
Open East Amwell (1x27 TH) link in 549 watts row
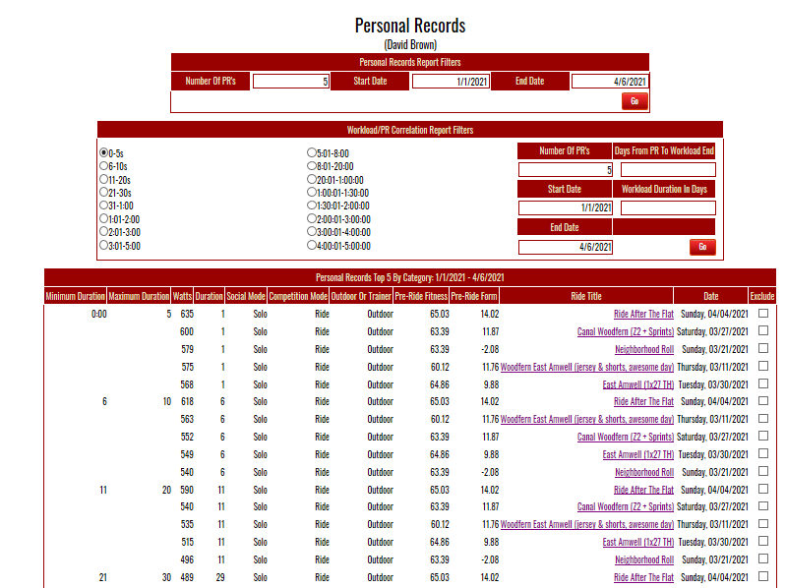(638, 454)
